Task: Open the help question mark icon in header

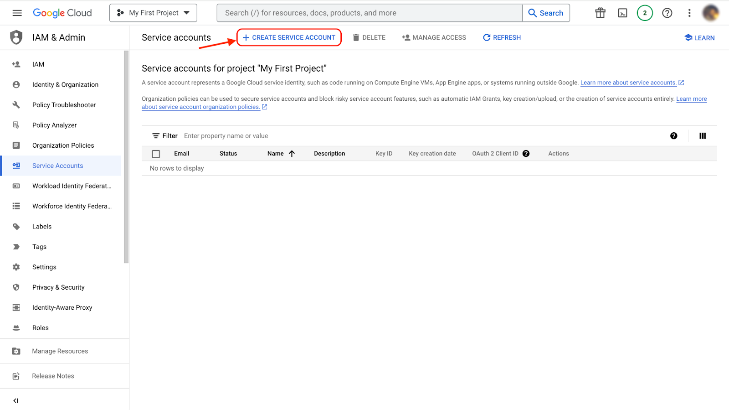Action: [x=667, y=13]
